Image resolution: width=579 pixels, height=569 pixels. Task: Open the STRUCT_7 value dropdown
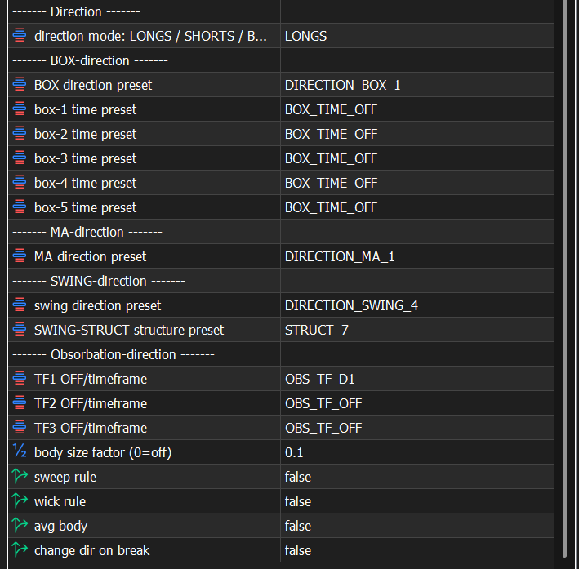tap(416, 330)
